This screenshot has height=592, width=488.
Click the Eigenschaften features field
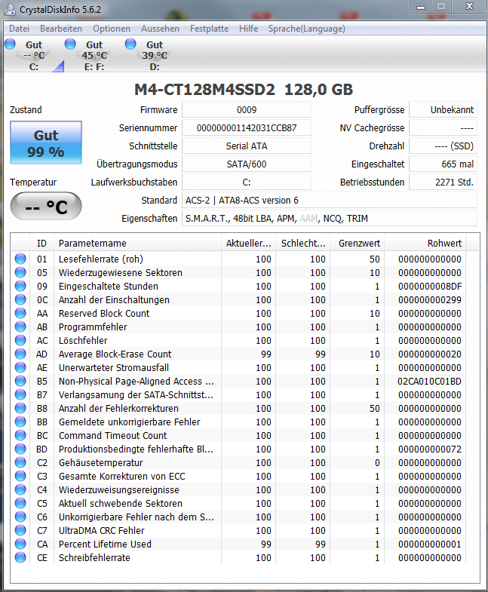(x=330, y=219)
